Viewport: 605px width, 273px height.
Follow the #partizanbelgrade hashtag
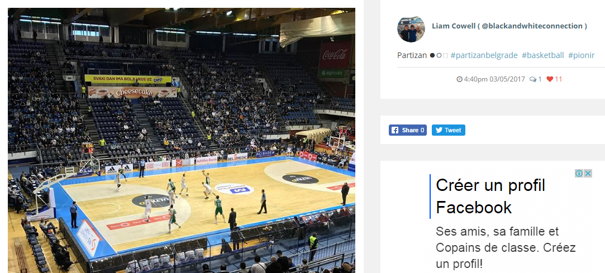[484, 55]
